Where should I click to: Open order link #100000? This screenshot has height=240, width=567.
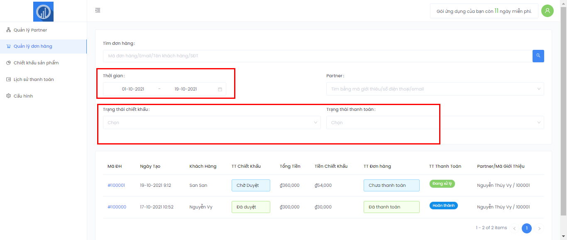tap(117, 207)
